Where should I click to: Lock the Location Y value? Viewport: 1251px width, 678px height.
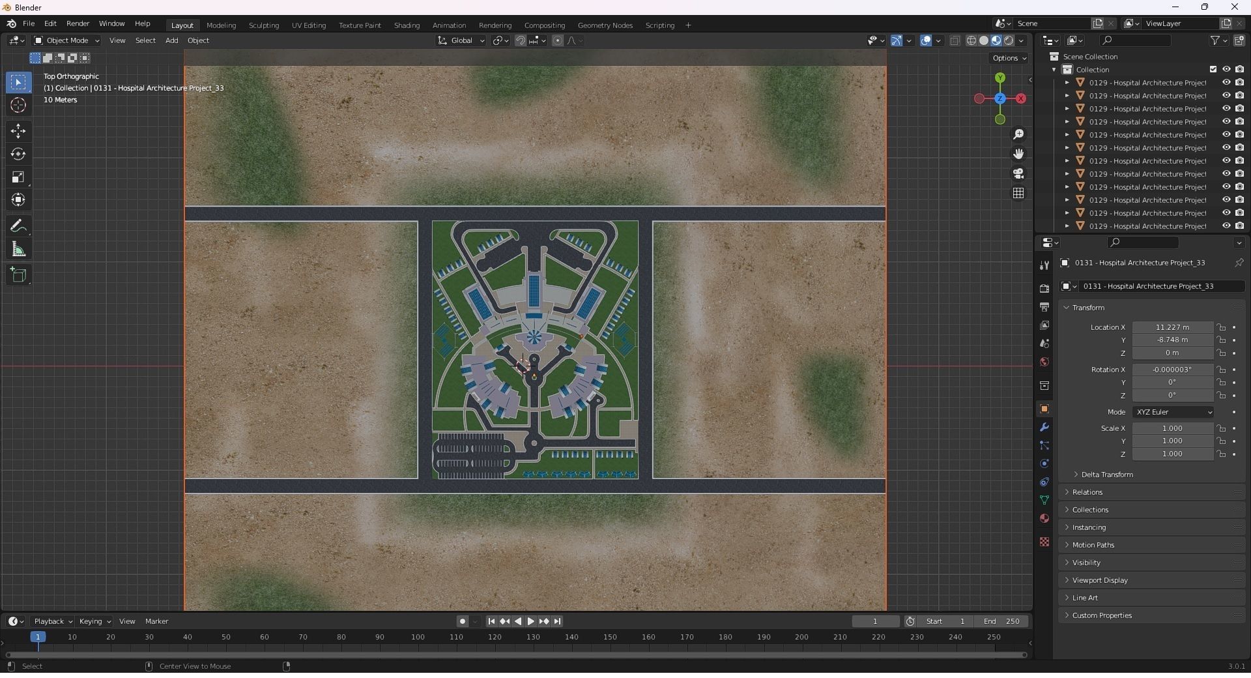(x=1222, y=340)
